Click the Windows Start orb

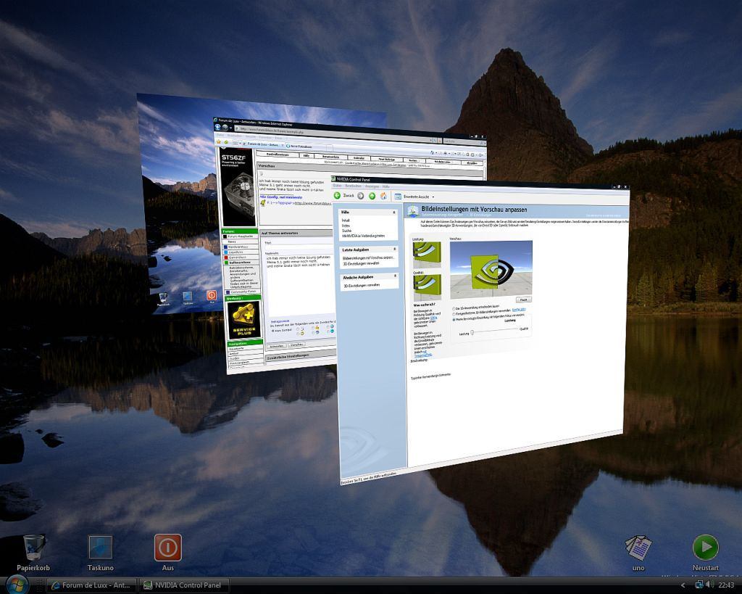tap(17, 585)
